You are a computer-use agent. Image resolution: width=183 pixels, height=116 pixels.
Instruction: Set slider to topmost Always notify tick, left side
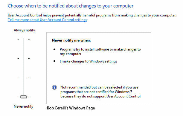coord(18,39)
